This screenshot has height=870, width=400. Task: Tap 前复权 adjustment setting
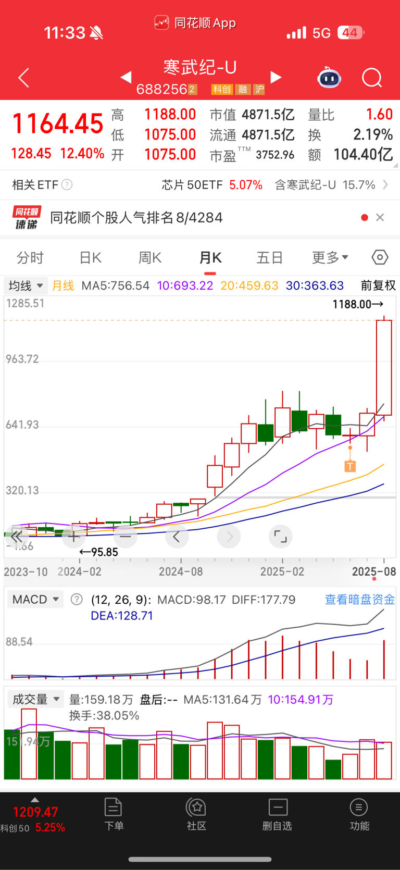pos(378,285)
